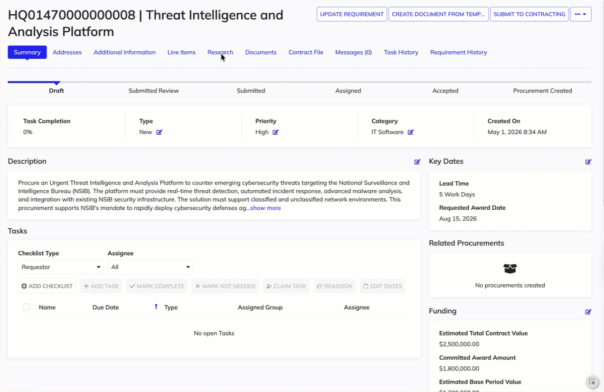Click the Draft stage on progress bar
This screenshot has width=604, height=392.
(57, 91)
